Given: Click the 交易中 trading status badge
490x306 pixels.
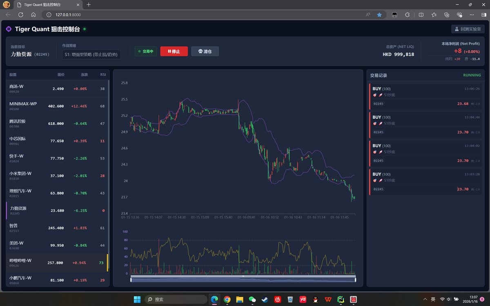Looking at the screenshot, I should [x=146, y=51].
